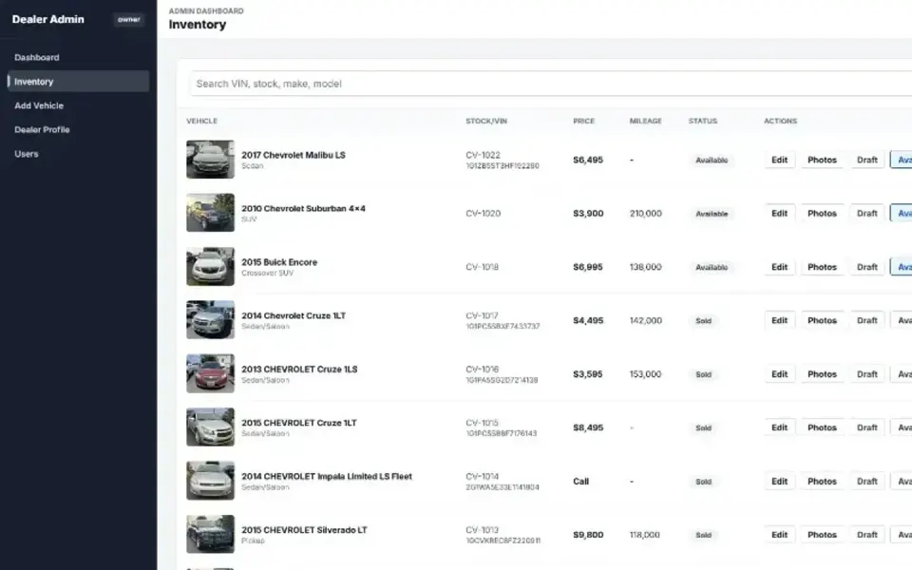The image size is (912, 570).
Task: Open the 2015 CHEVROLET Silverado LT thumbnail
Action: tap(210, 534)
